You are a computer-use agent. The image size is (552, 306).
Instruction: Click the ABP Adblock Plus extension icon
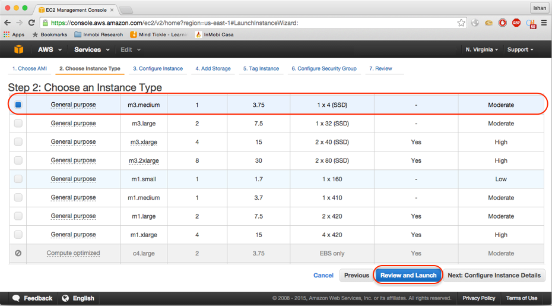tap(516, 23)
